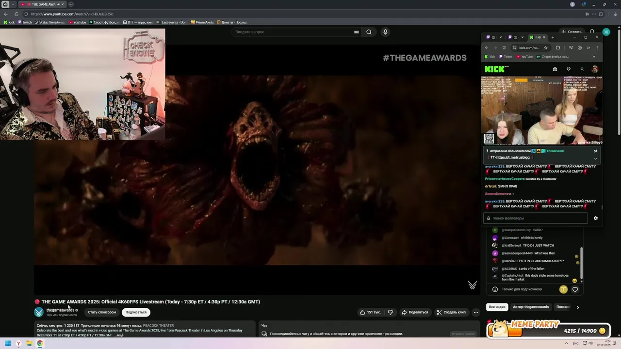
Task: Select the active Kick tab in small window
Action: point(538,37)
